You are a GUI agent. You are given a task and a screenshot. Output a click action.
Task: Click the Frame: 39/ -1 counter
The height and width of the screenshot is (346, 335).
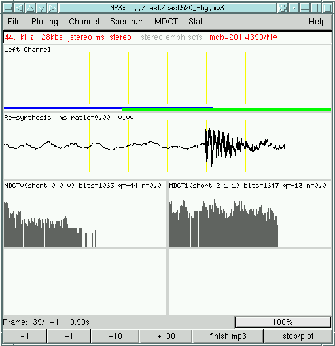click(31, 322)
